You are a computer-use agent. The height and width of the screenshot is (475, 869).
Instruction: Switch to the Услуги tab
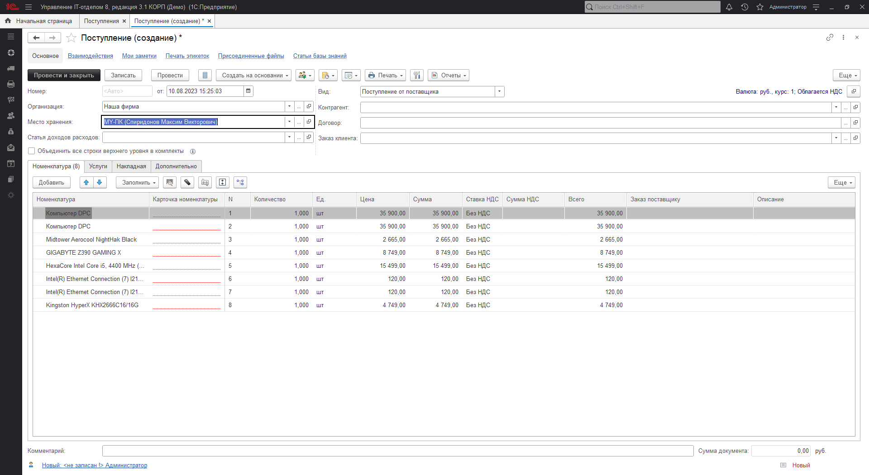coord(98,166)
